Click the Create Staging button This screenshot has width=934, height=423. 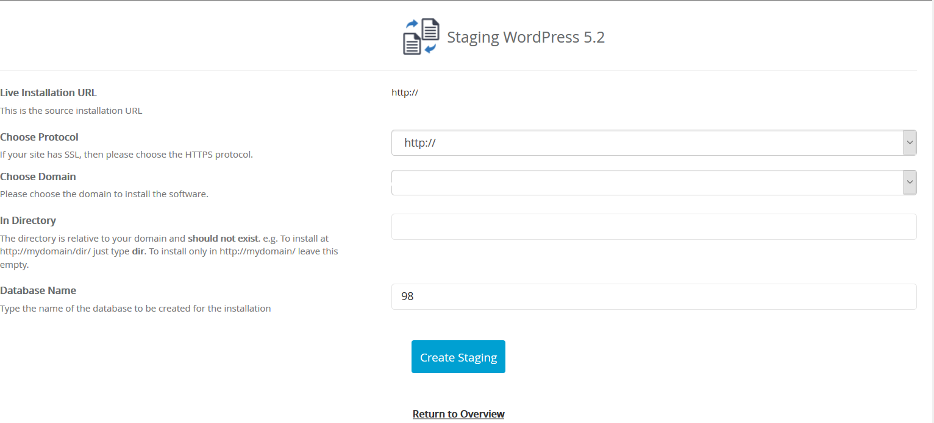click(x=458, y=357)
